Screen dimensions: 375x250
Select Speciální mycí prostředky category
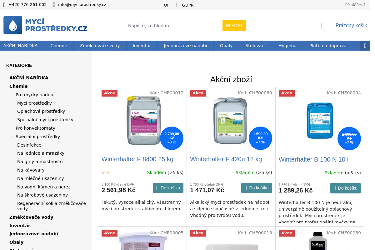coord(45,120)
